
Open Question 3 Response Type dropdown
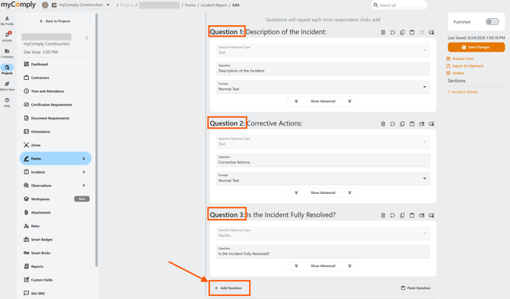tap(323, 233)
